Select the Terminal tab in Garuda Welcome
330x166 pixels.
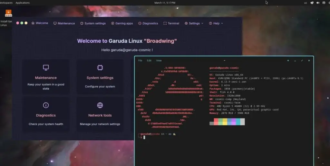pos(171,23)
